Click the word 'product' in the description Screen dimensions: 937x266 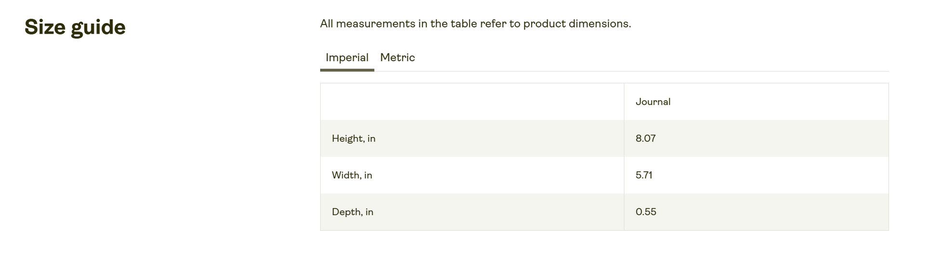544,24
